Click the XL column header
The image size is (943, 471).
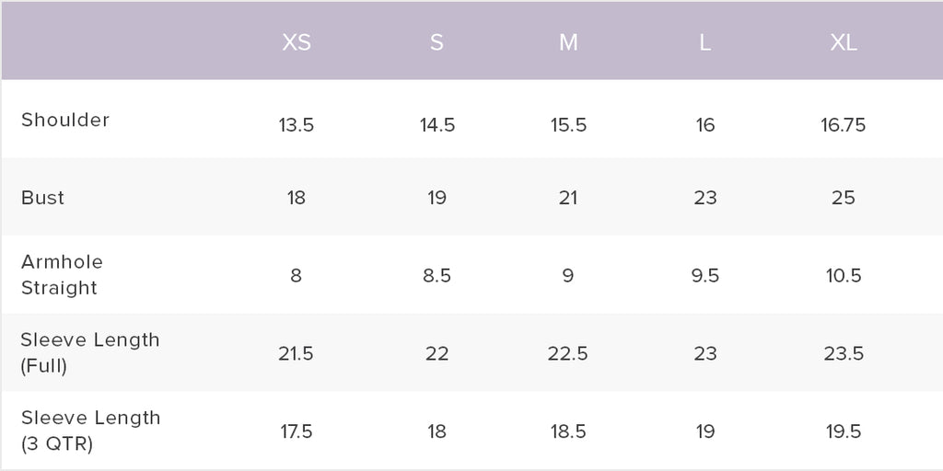tap(844, 43)
